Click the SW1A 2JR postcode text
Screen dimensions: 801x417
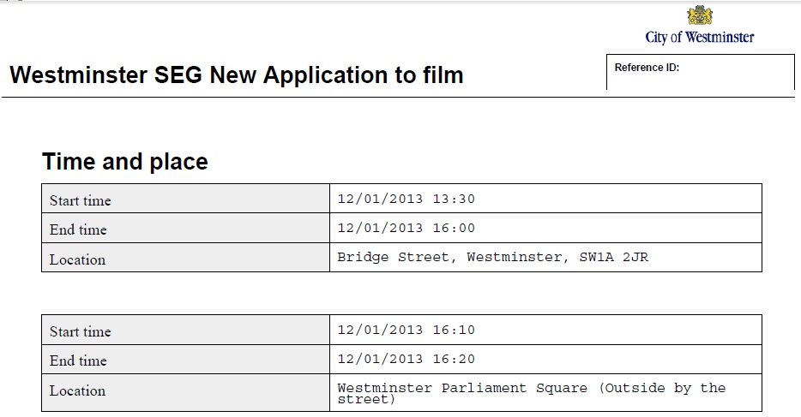613,257
